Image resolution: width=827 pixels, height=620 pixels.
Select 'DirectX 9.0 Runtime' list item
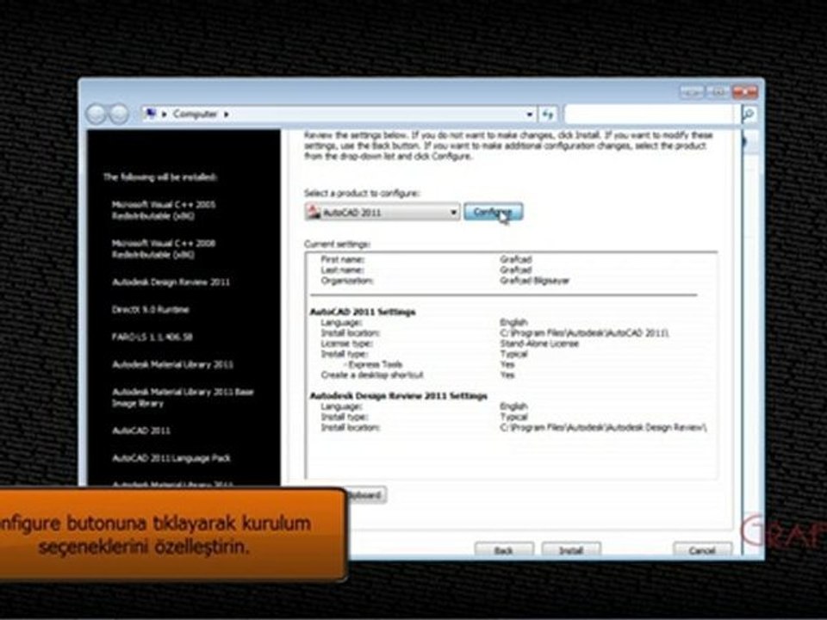150,309
